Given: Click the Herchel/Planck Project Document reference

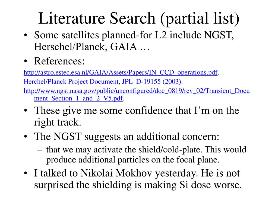Looking at the screenshot, I should coord(103,82).
